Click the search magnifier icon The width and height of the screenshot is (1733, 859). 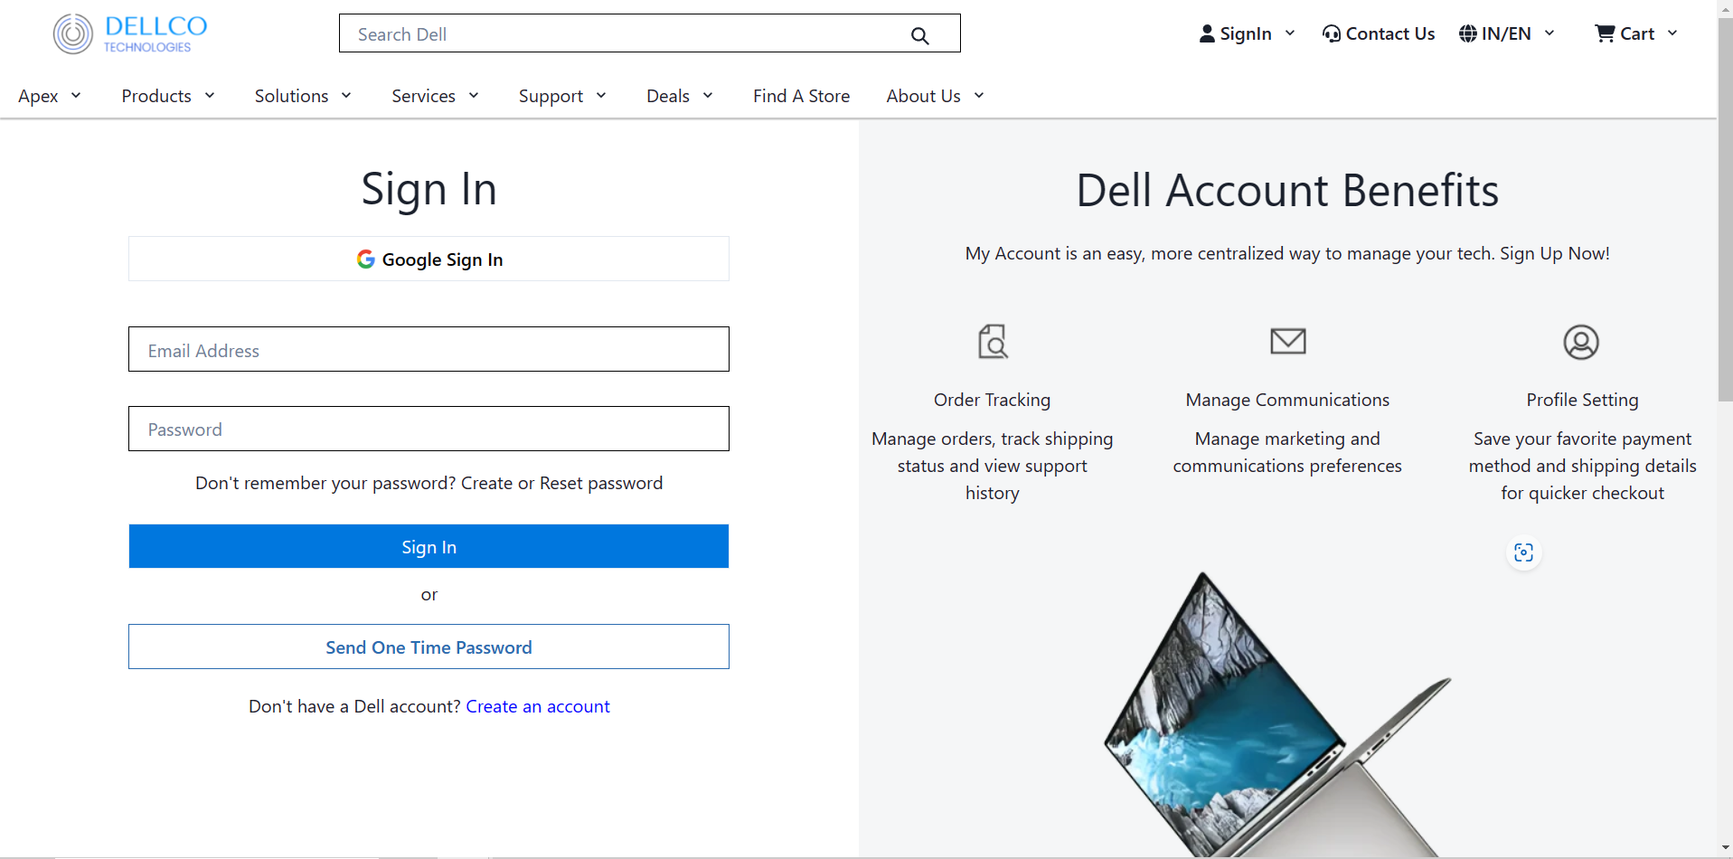pos(919,35)
